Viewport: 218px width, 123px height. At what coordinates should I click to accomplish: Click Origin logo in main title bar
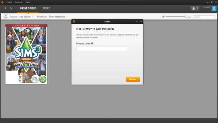(x=2, y=2)
